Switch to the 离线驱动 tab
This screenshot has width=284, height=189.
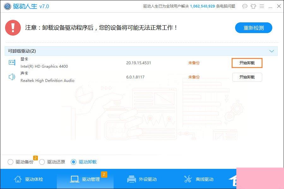pyautogui.click(x=199, y=179)
